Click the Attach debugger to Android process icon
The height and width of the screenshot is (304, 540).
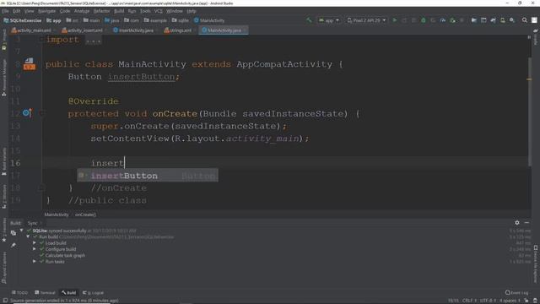coord(452,20)
